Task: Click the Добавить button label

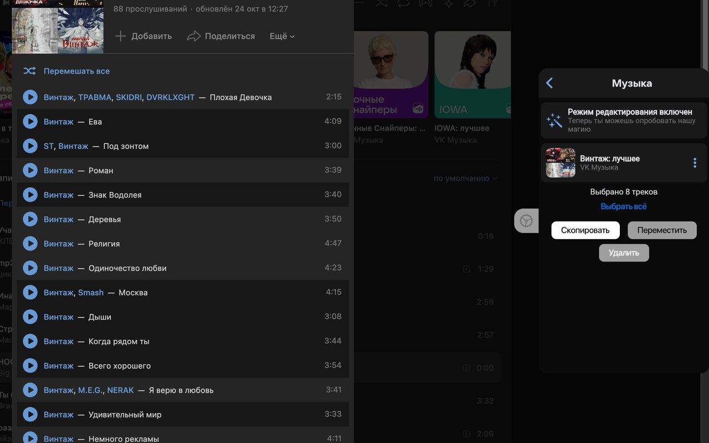Action: click(x=151, y=36)
